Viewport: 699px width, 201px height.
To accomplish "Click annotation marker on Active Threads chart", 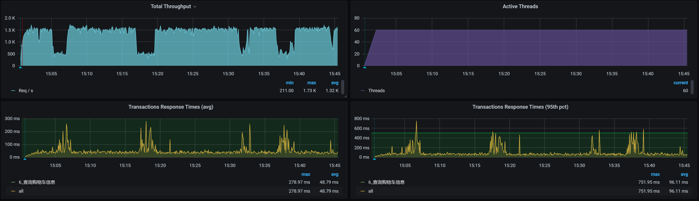I will click(365, 67).
